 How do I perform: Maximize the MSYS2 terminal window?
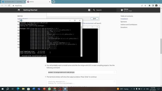click(75, 20)
